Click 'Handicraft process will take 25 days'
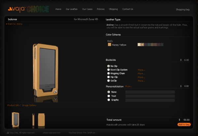The image size is (198, 136). point(125,125)
